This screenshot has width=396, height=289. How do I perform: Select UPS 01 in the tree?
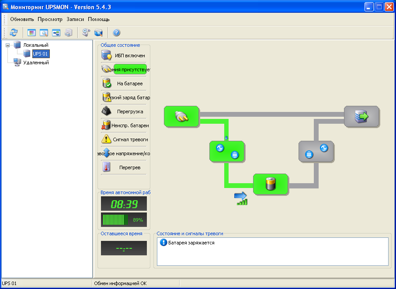click(x=41, y=54)
